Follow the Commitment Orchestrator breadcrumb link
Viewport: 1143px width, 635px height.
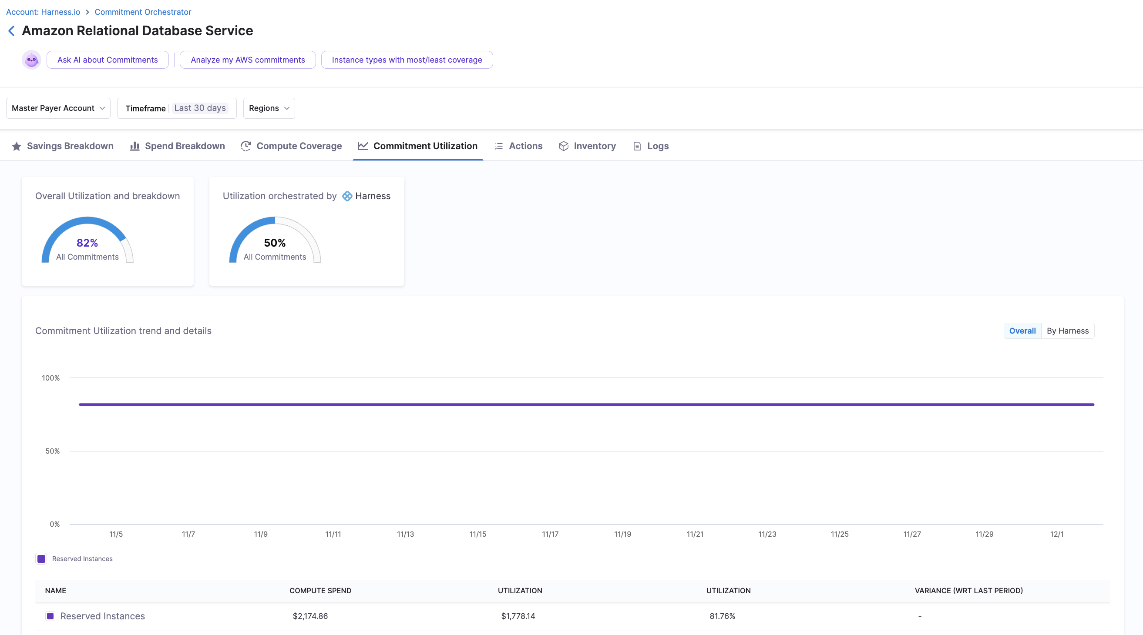pos(142,12)
